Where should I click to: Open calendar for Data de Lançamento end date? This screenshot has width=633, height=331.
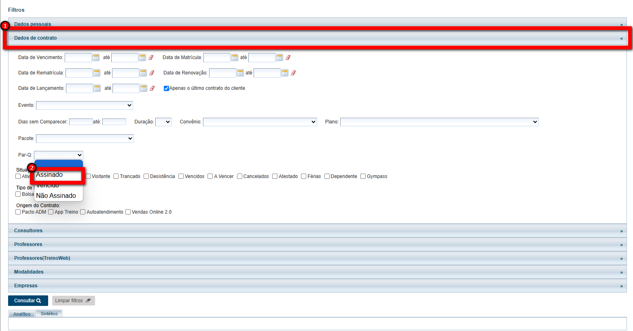point(144,88)
